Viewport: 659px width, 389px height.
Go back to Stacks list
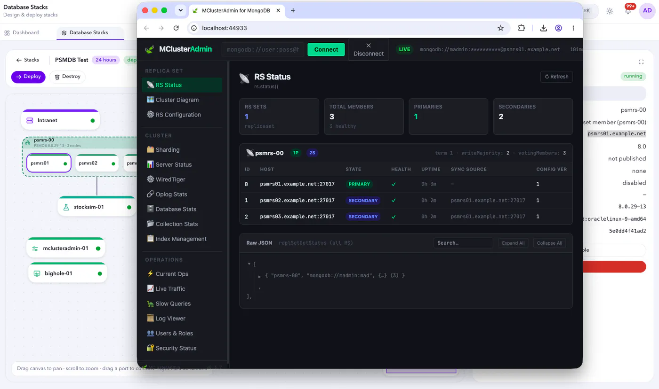(x=27, y=60)
